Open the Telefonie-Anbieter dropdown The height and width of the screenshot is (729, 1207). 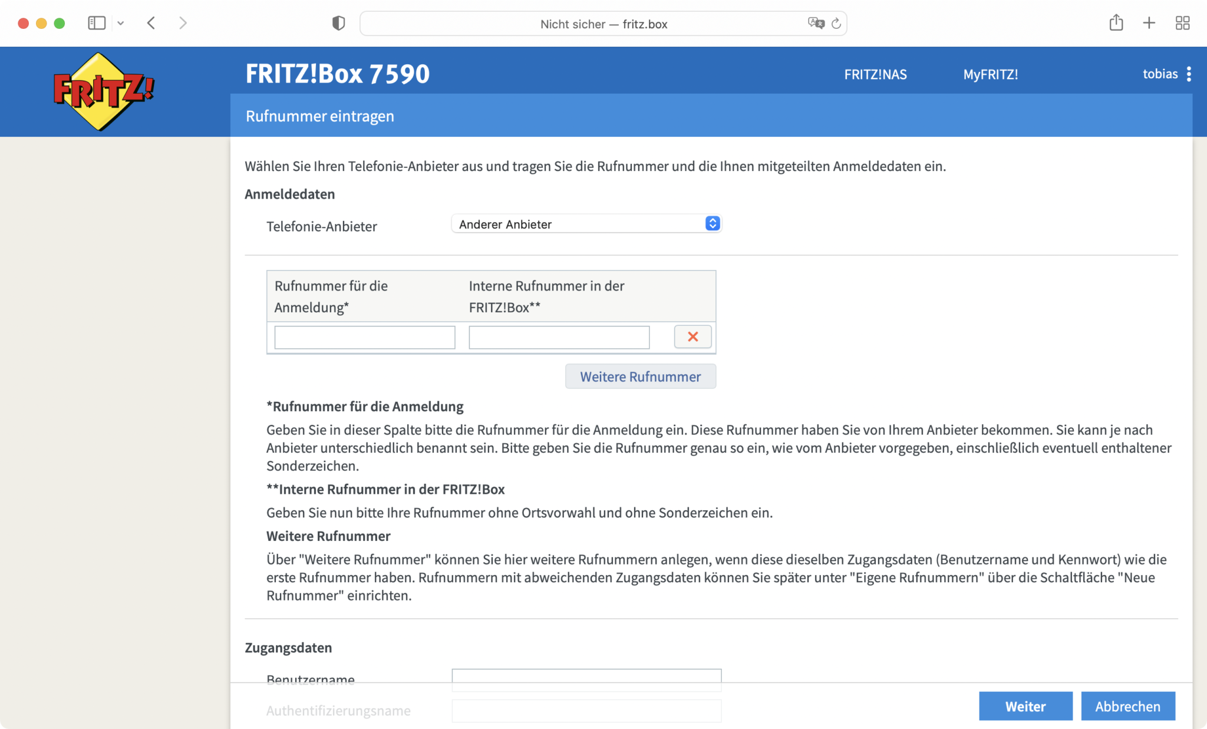(586, 223)
